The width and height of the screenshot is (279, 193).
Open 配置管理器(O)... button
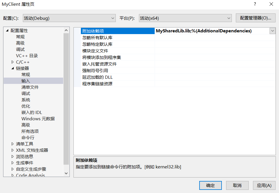tap(256, 18)
